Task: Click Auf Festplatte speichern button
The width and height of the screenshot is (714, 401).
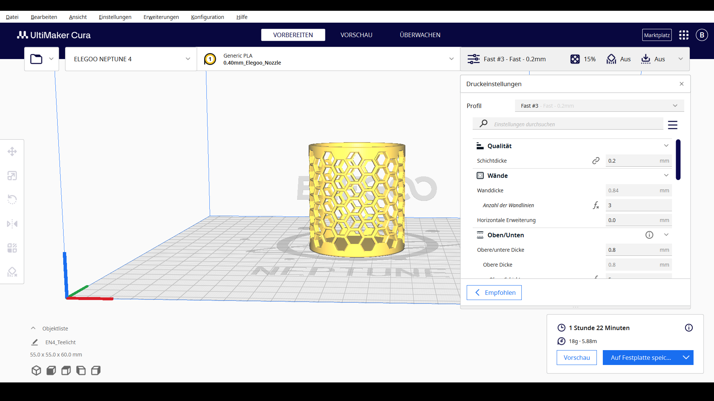Action: 641,358
